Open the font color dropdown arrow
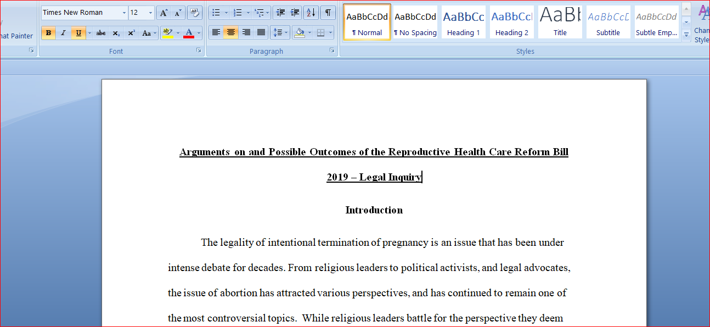 (199, 33)
